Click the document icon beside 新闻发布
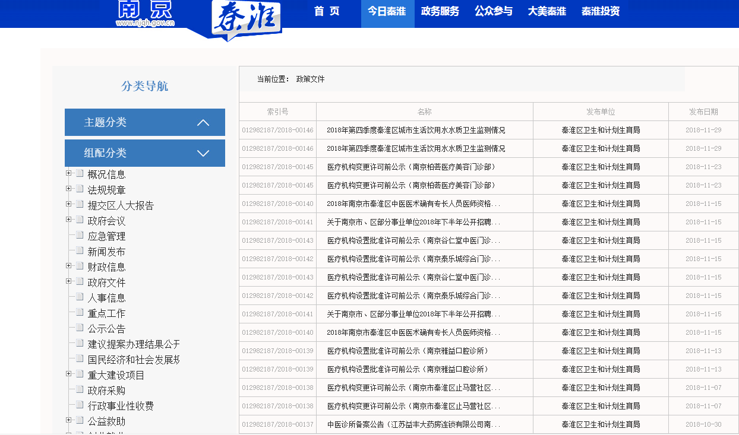The image size is (739, 435). click(80, 250)
